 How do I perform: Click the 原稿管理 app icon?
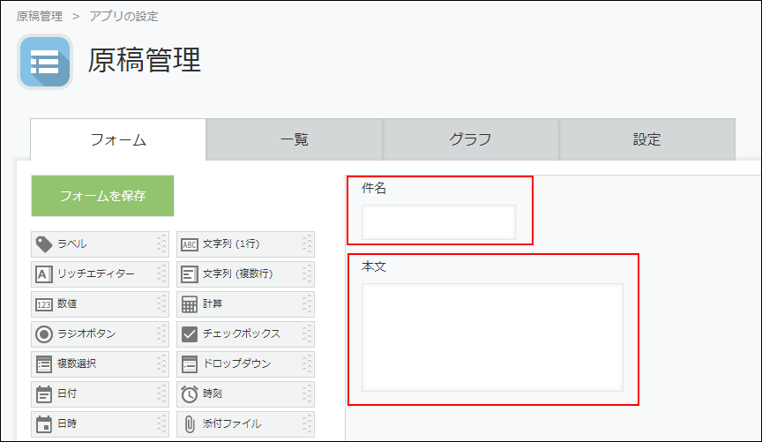[x=44, y=62]
